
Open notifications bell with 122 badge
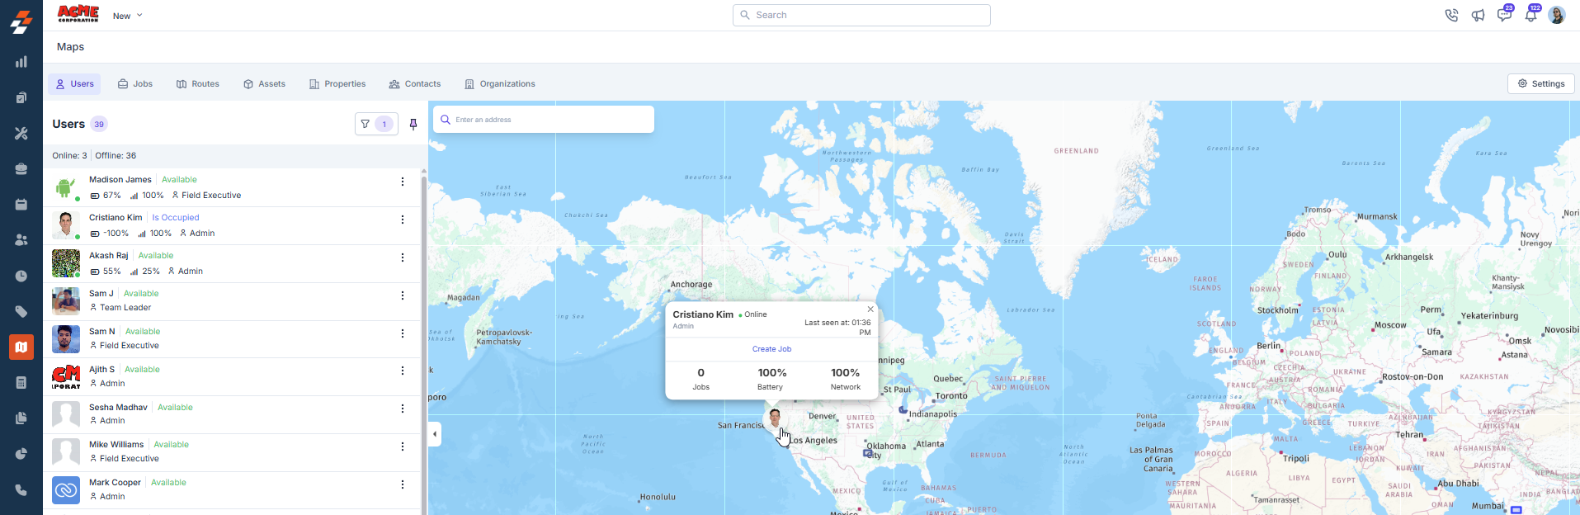click(x=1531, y=14)
